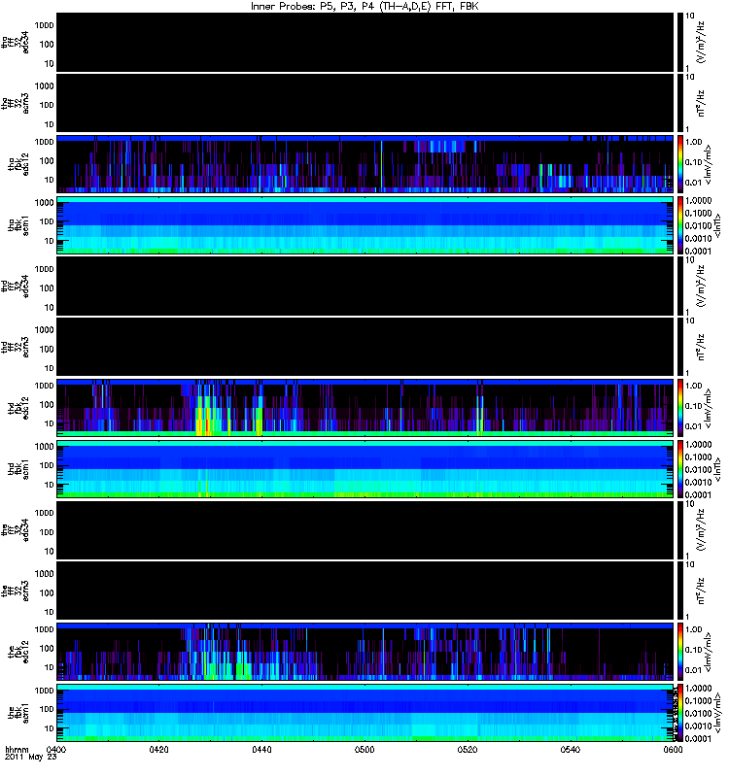729x777 pixels.
Task: Click the thd fff 32 edc34 panel label
Action: [16, 287]
